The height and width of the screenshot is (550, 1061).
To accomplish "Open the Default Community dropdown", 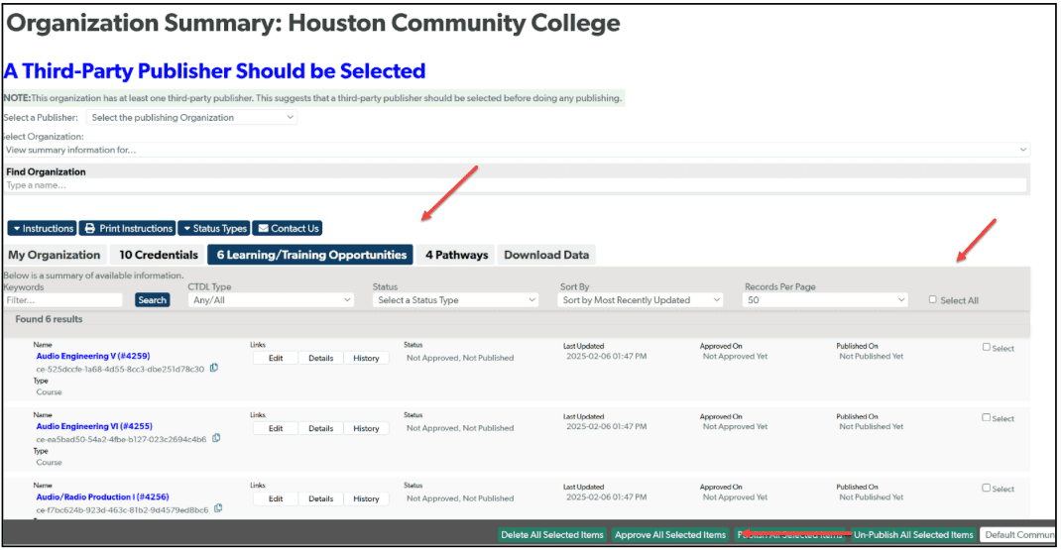I will (x=1018, y=535).
